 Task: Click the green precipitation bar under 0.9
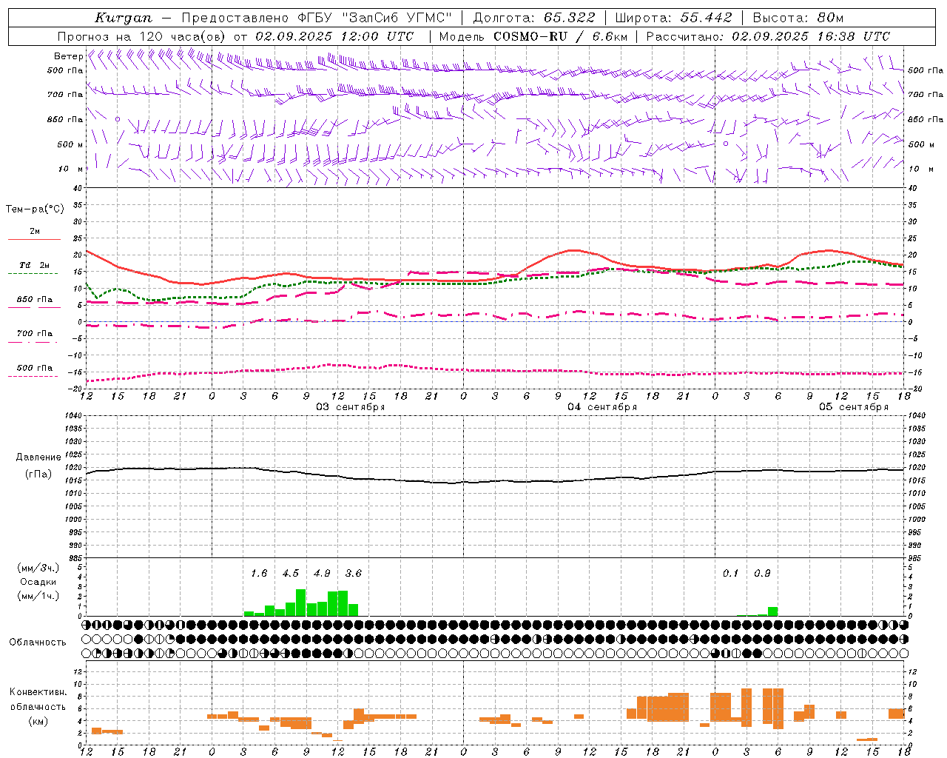click(772, 611)
